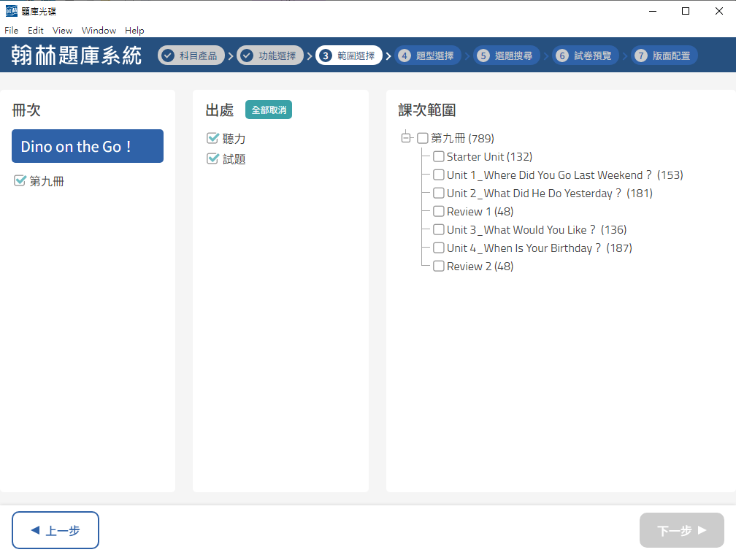Click the step 5 選題搜尋 number icon
This screenshot has height=555, width=736.
[x=483, y=55]
